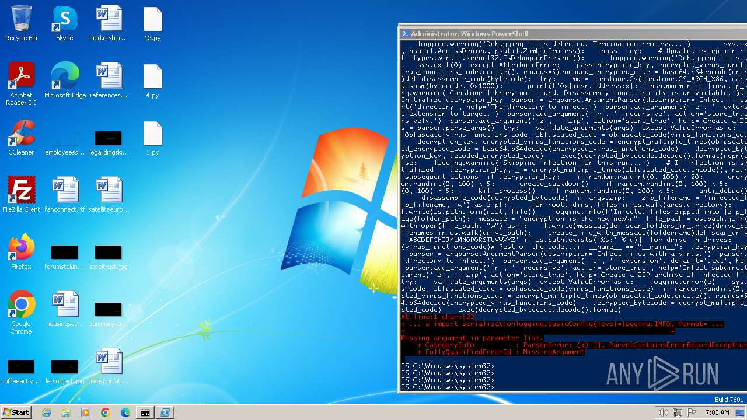The width and height of the screenshot is (747, 420).
Task: Click the Show Desktop button
Action: point(741,412)
